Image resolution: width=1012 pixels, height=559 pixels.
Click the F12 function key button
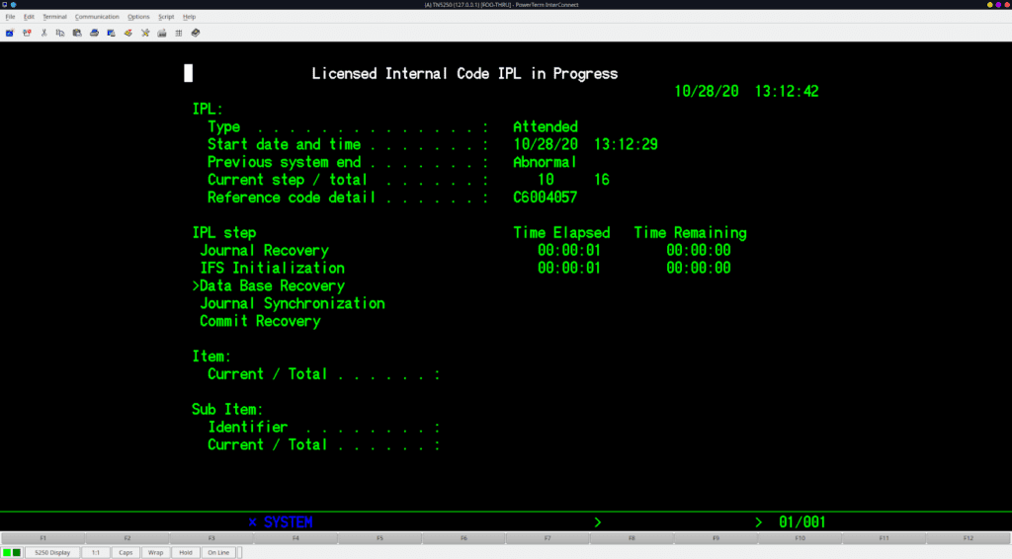tap(969, 537)
